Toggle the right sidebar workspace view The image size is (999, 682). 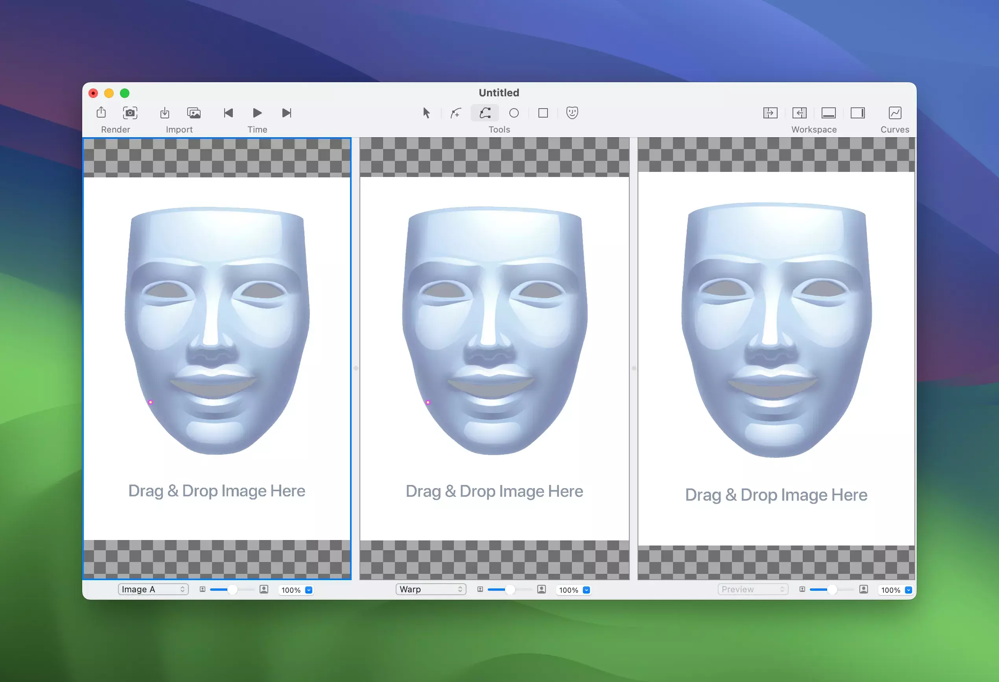pyautogui.click(x=857, y=113)
